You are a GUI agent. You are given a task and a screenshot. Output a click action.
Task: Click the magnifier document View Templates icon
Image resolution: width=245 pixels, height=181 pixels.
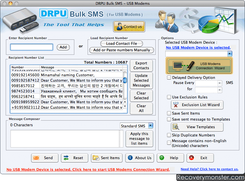tap(176, 127)
